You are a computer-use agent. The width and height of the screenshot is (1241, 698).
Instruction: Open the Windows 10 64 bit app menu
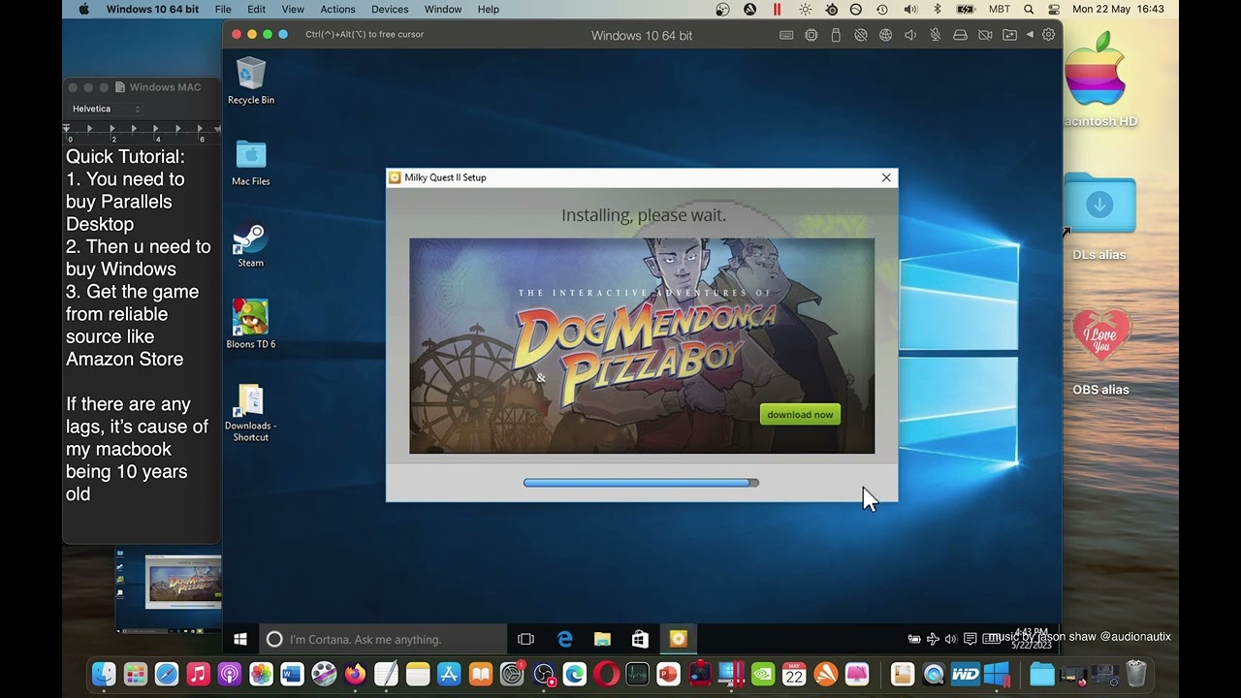pos(152,9)
